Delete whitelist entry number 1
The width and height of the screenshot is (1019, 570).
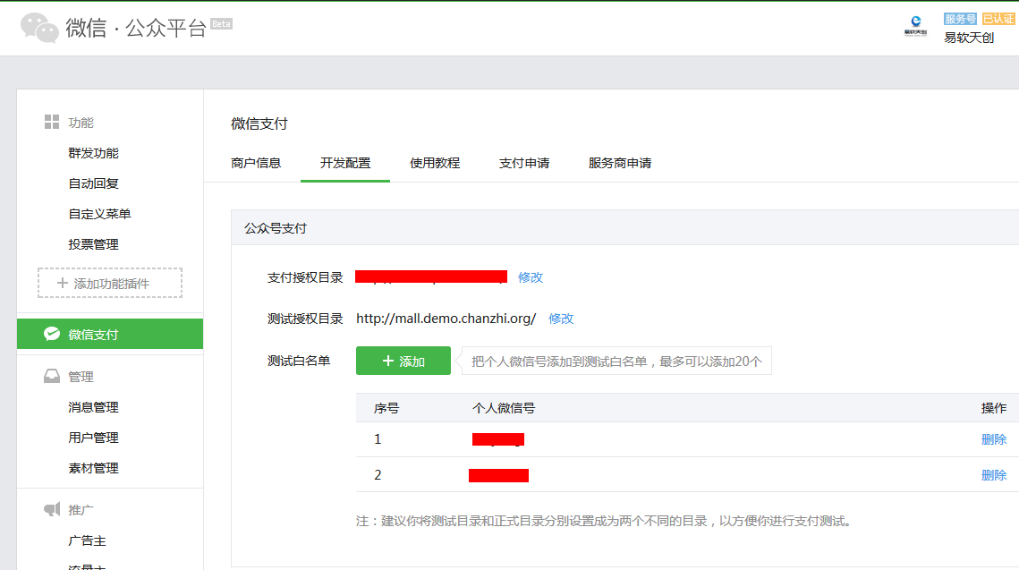coord(994,439)
